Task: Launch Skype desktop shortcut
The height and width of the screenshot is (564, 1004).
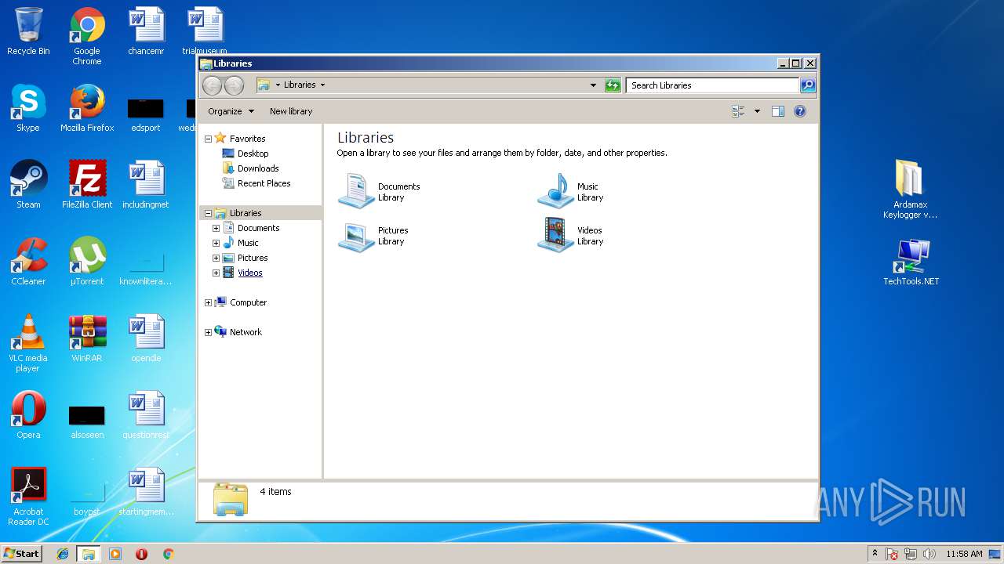Action: coord(28,108)
